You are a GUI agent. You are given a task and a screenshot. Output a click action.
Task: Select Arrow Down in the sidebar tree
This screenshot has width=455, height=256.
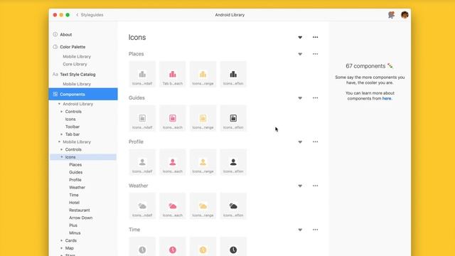pyautogui.click(x=80, y=218)
